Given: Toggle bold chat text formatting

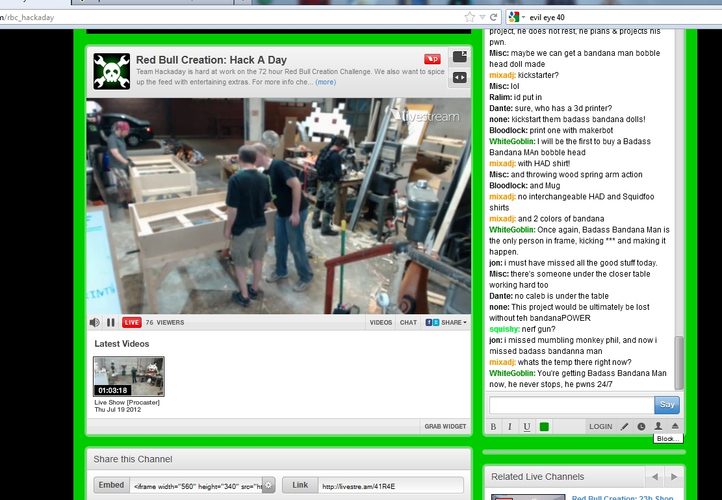Looking at the screenshot, I should tap(493, 427).
